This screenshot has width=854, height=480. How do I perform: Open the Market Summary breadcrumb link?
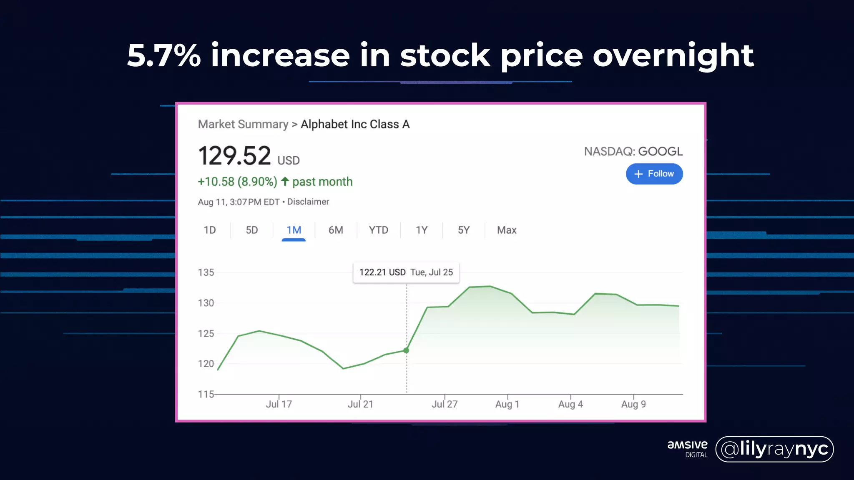pyautogui.click(x=243, y=124)
